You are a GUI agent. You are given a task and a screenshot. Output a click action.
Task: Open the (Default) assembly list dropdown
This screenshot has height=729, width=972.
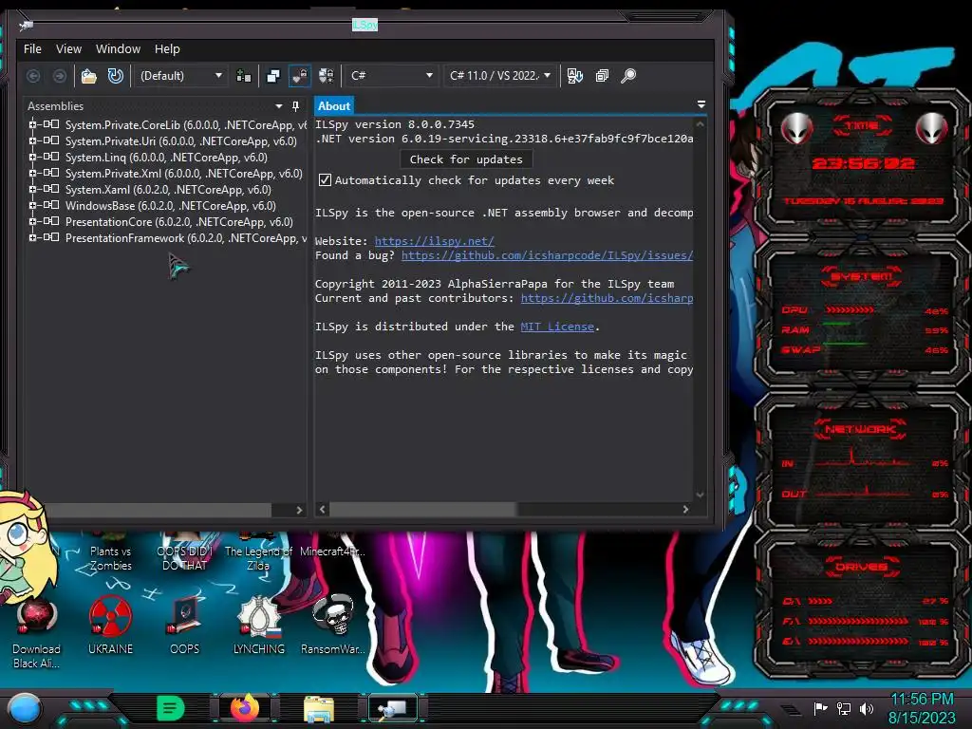click(x=180, y=76)
